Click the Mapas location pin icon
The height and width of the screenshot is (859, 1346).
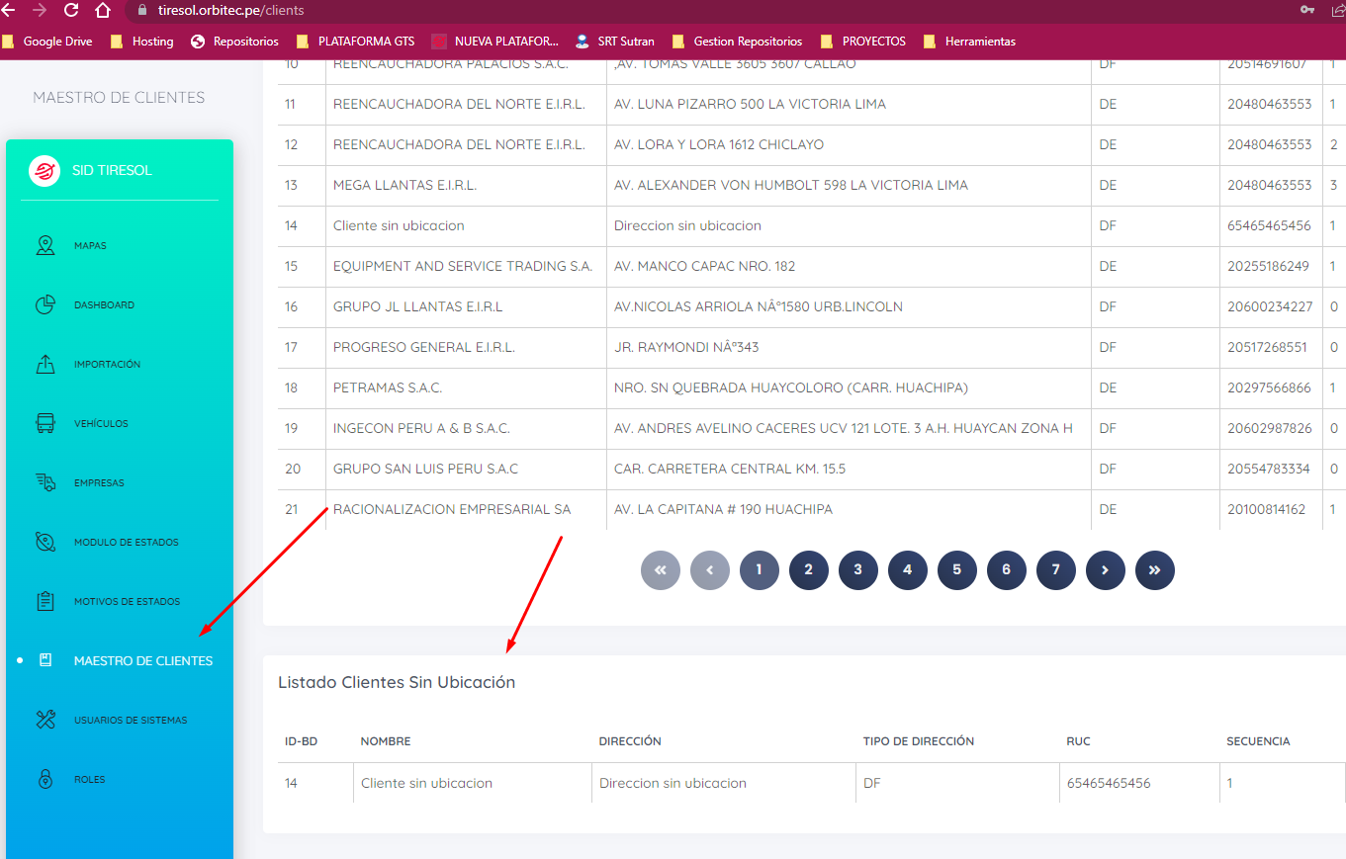(45, 245)
